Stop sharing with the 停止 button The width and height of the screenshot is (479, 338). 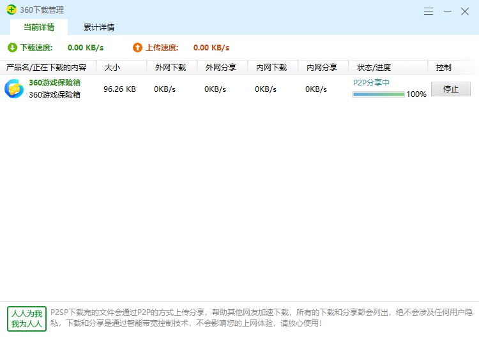click(x=451, y=89)
